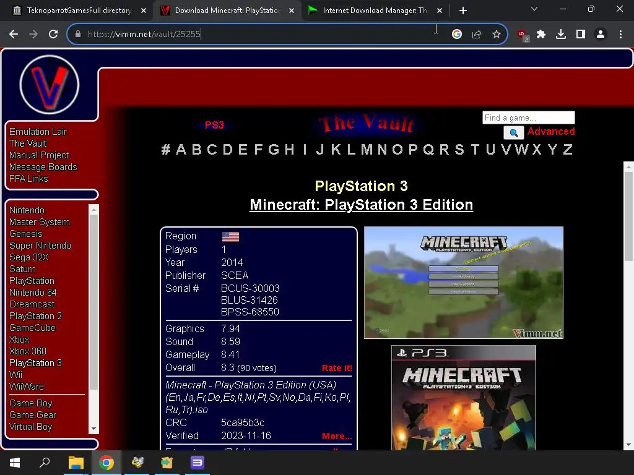The width and height of the screenshot is (634, 475).
Task: Select PlayStation 2 system
Action: click(35, 316)
